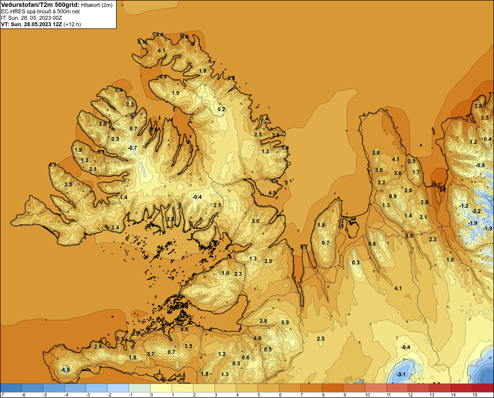Click the '13' legend tick label
494x398 pixels.
coord(432,395)
